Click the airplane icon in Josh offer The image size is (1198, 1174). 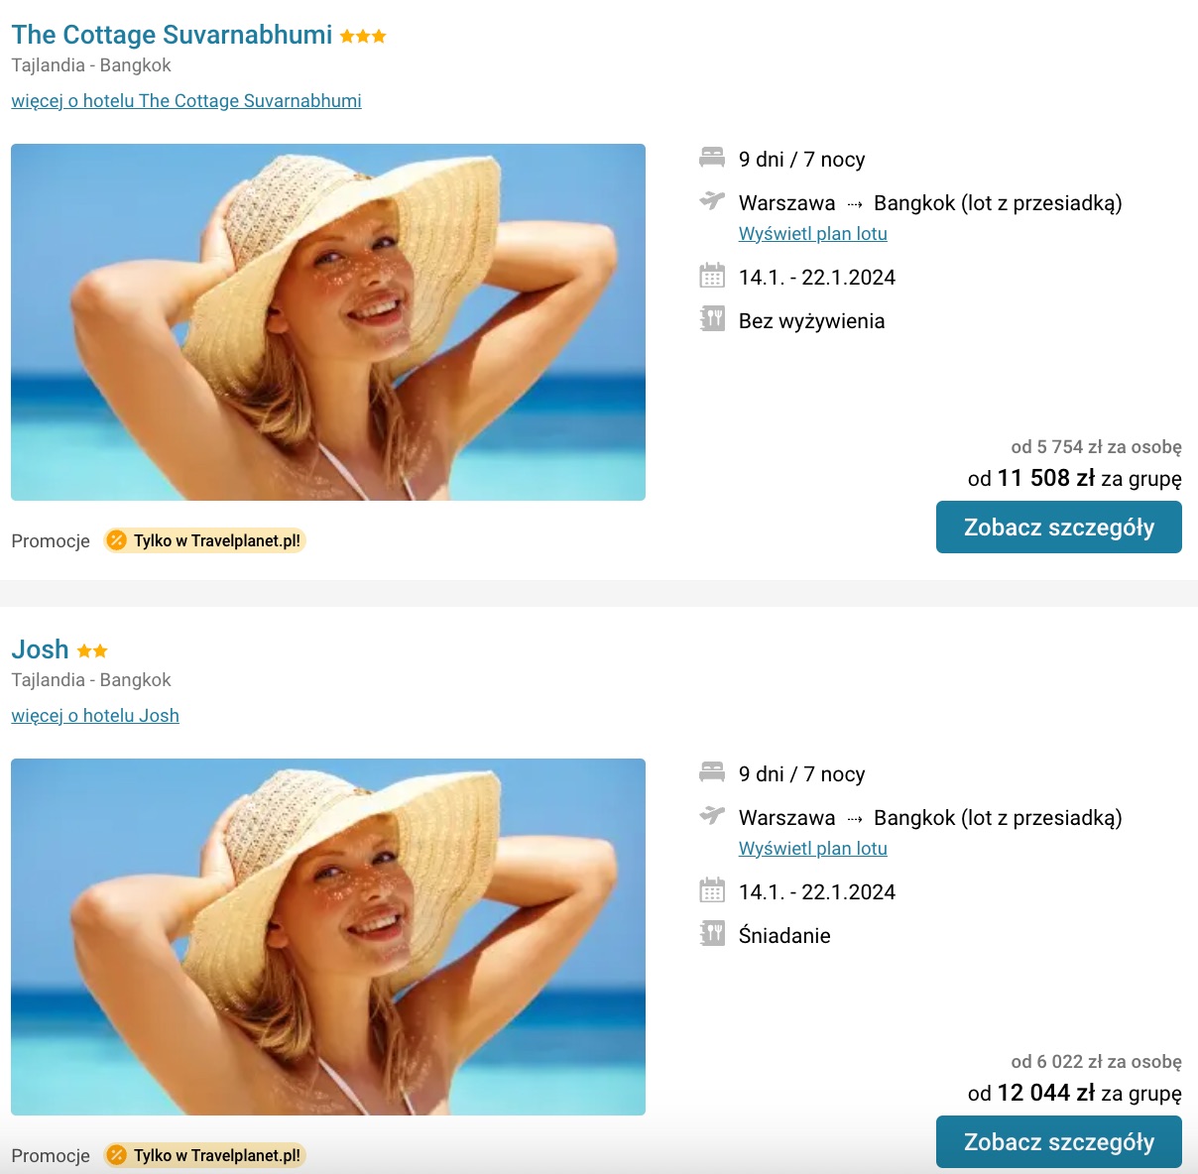click(x=712, y=816)
